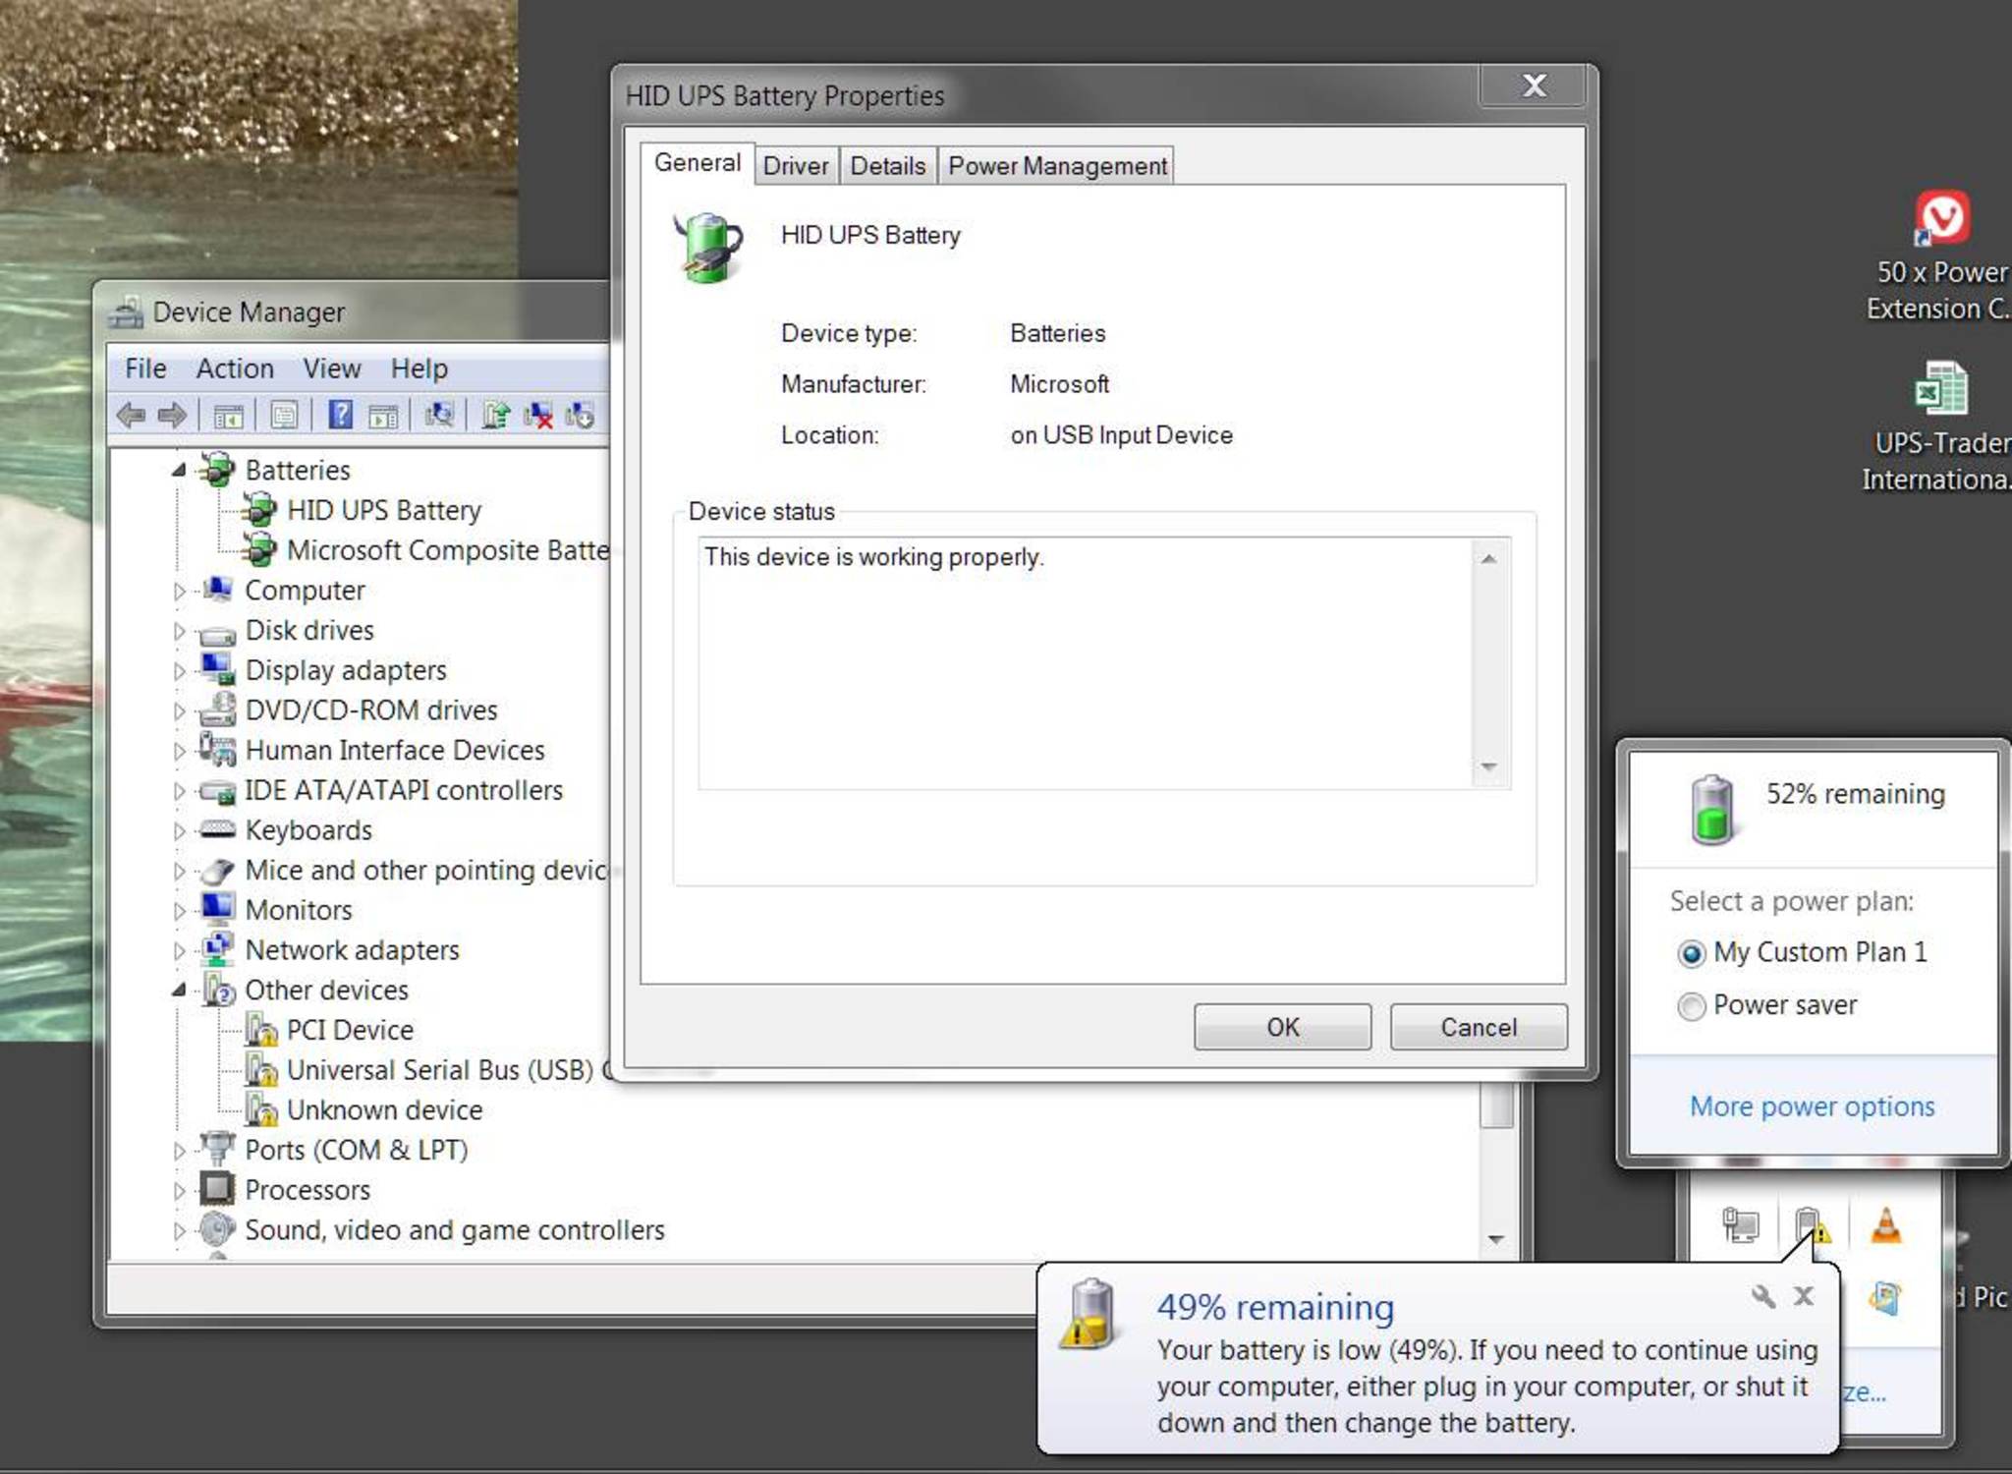Select the Mice and other pointing devices label

[426, 871]
